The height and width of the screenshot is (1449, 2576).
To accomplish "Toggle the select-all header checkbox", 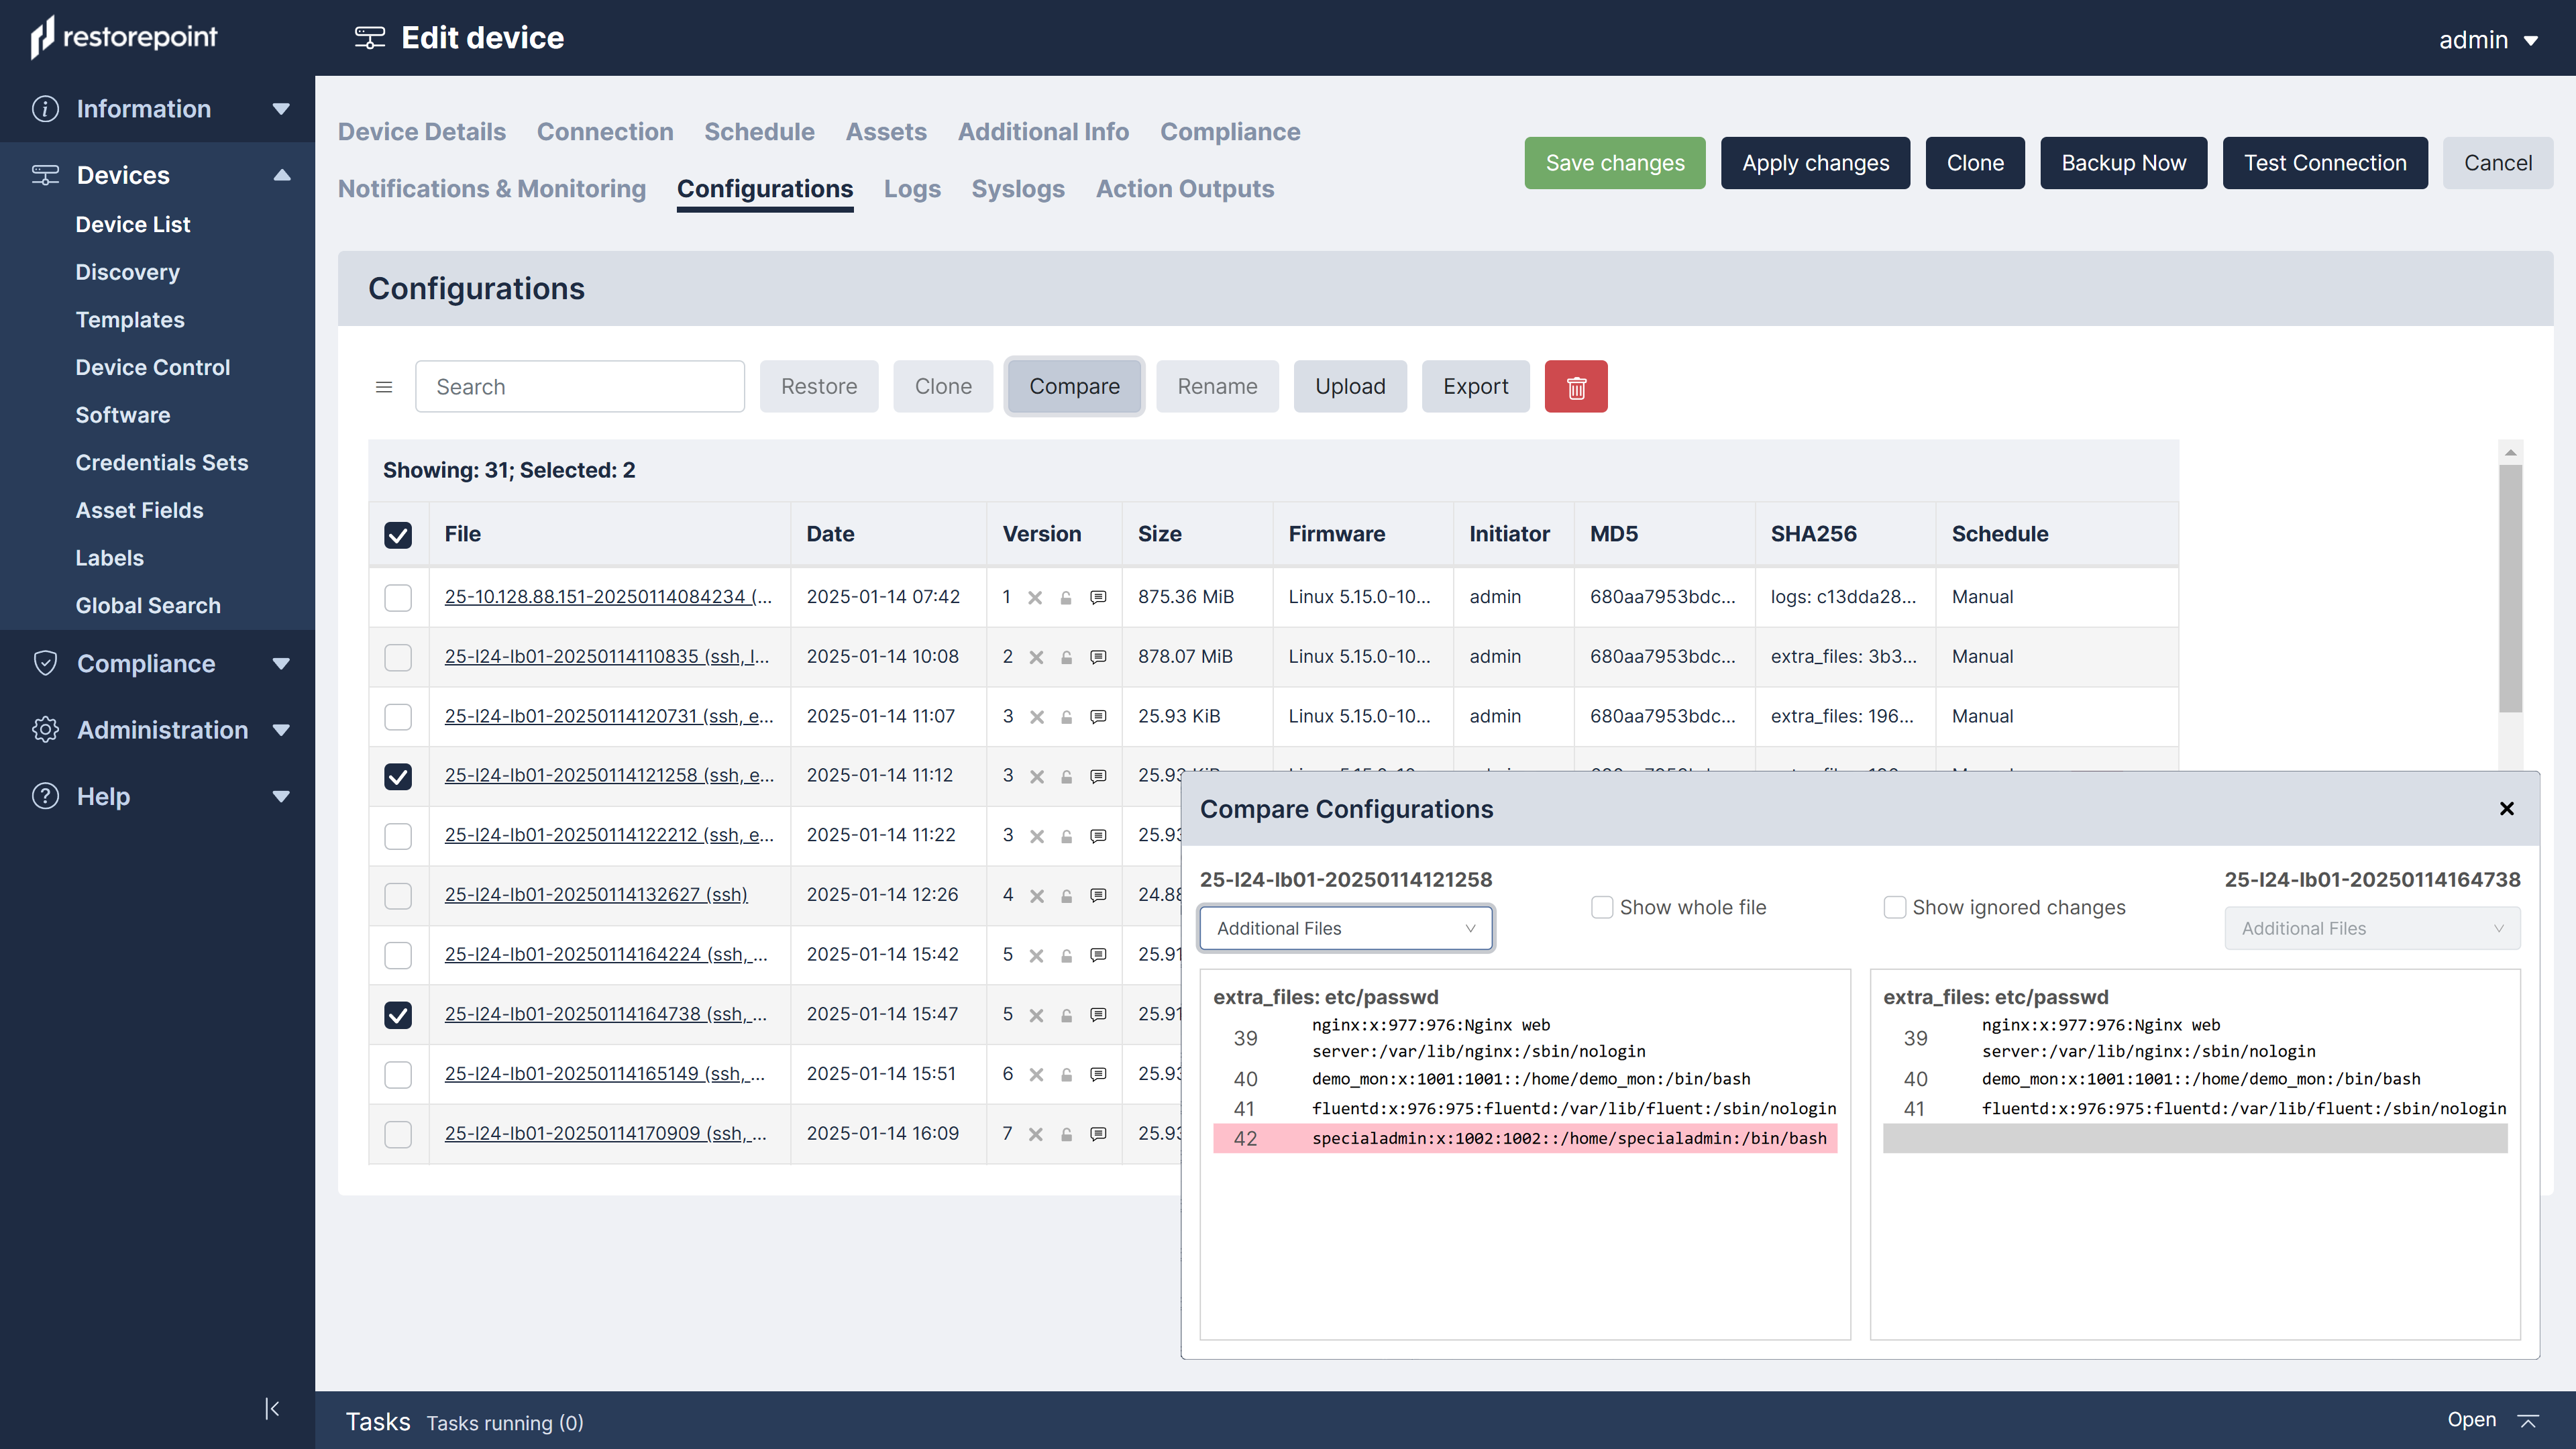I will tap(398, 534).
